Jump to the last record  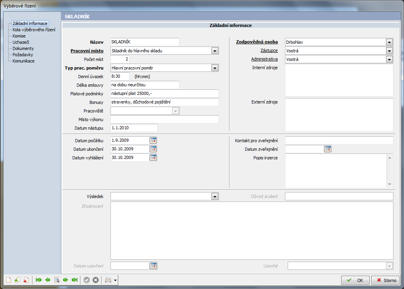click(75, 280)
